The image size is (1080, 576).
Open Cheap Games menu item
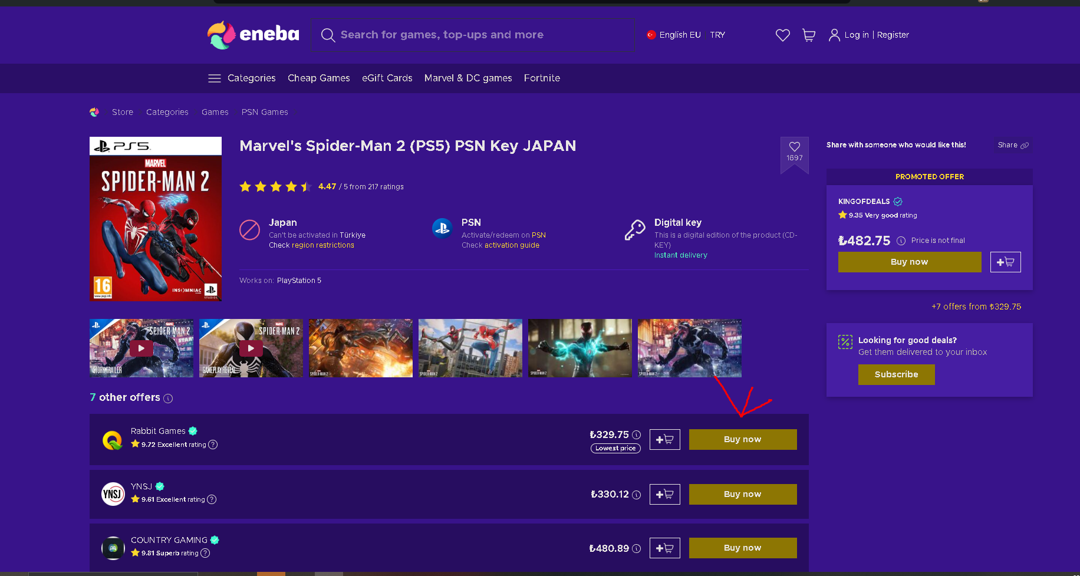[319, 78]
